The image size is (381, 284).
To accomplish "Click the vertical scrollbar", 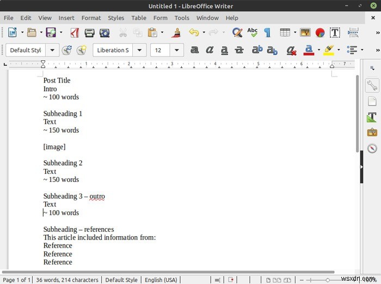I will (357, 113).
